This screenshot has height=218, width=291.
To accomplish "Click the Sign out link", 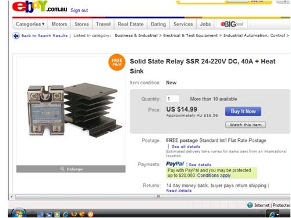I will click(79, 10).
